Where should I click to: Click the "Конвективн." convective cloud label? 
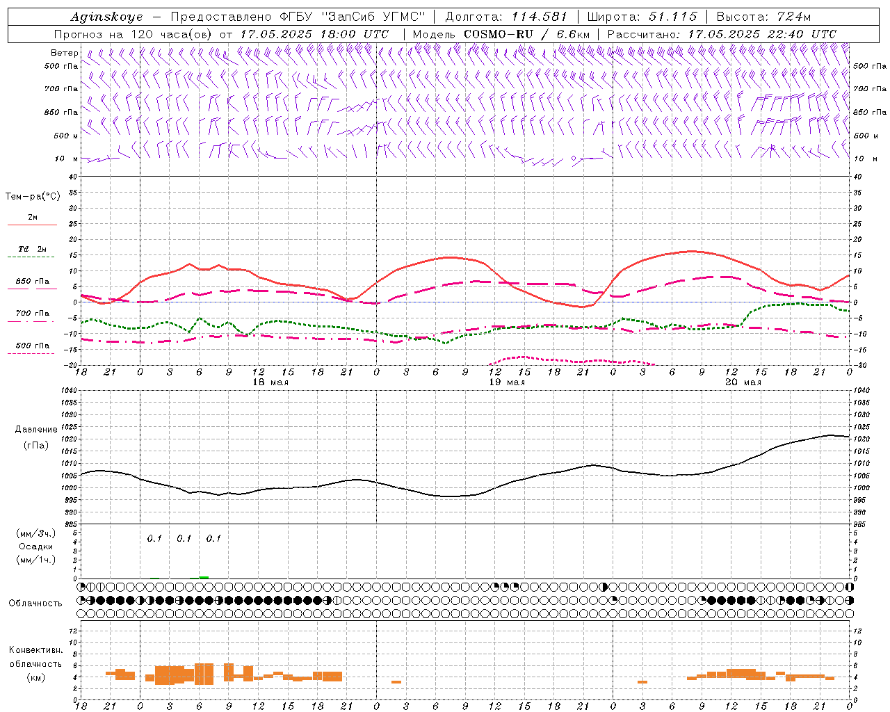coord(35,650)
